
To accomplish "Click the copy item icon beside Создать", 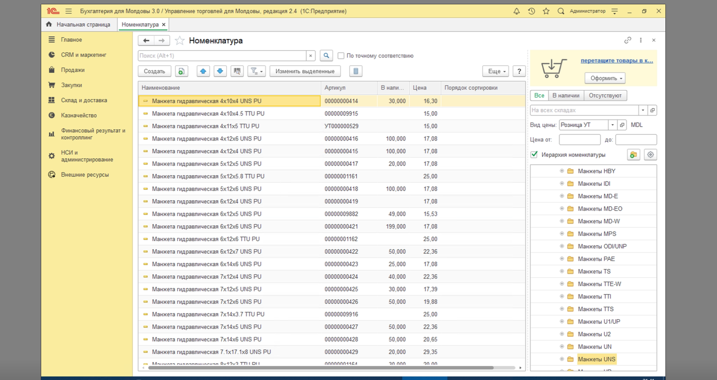I will (182, 71).
